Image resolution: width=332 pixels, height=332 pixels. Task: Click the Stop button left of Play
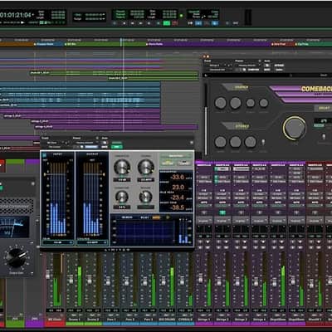tap(159, 23)
